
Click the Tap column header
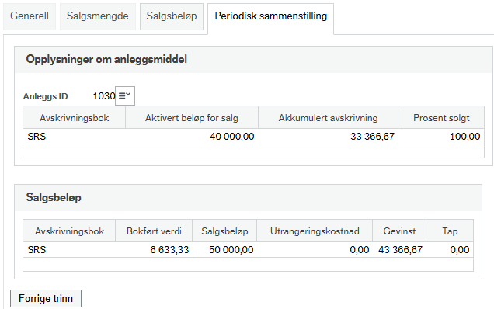(x=450, y=231)
